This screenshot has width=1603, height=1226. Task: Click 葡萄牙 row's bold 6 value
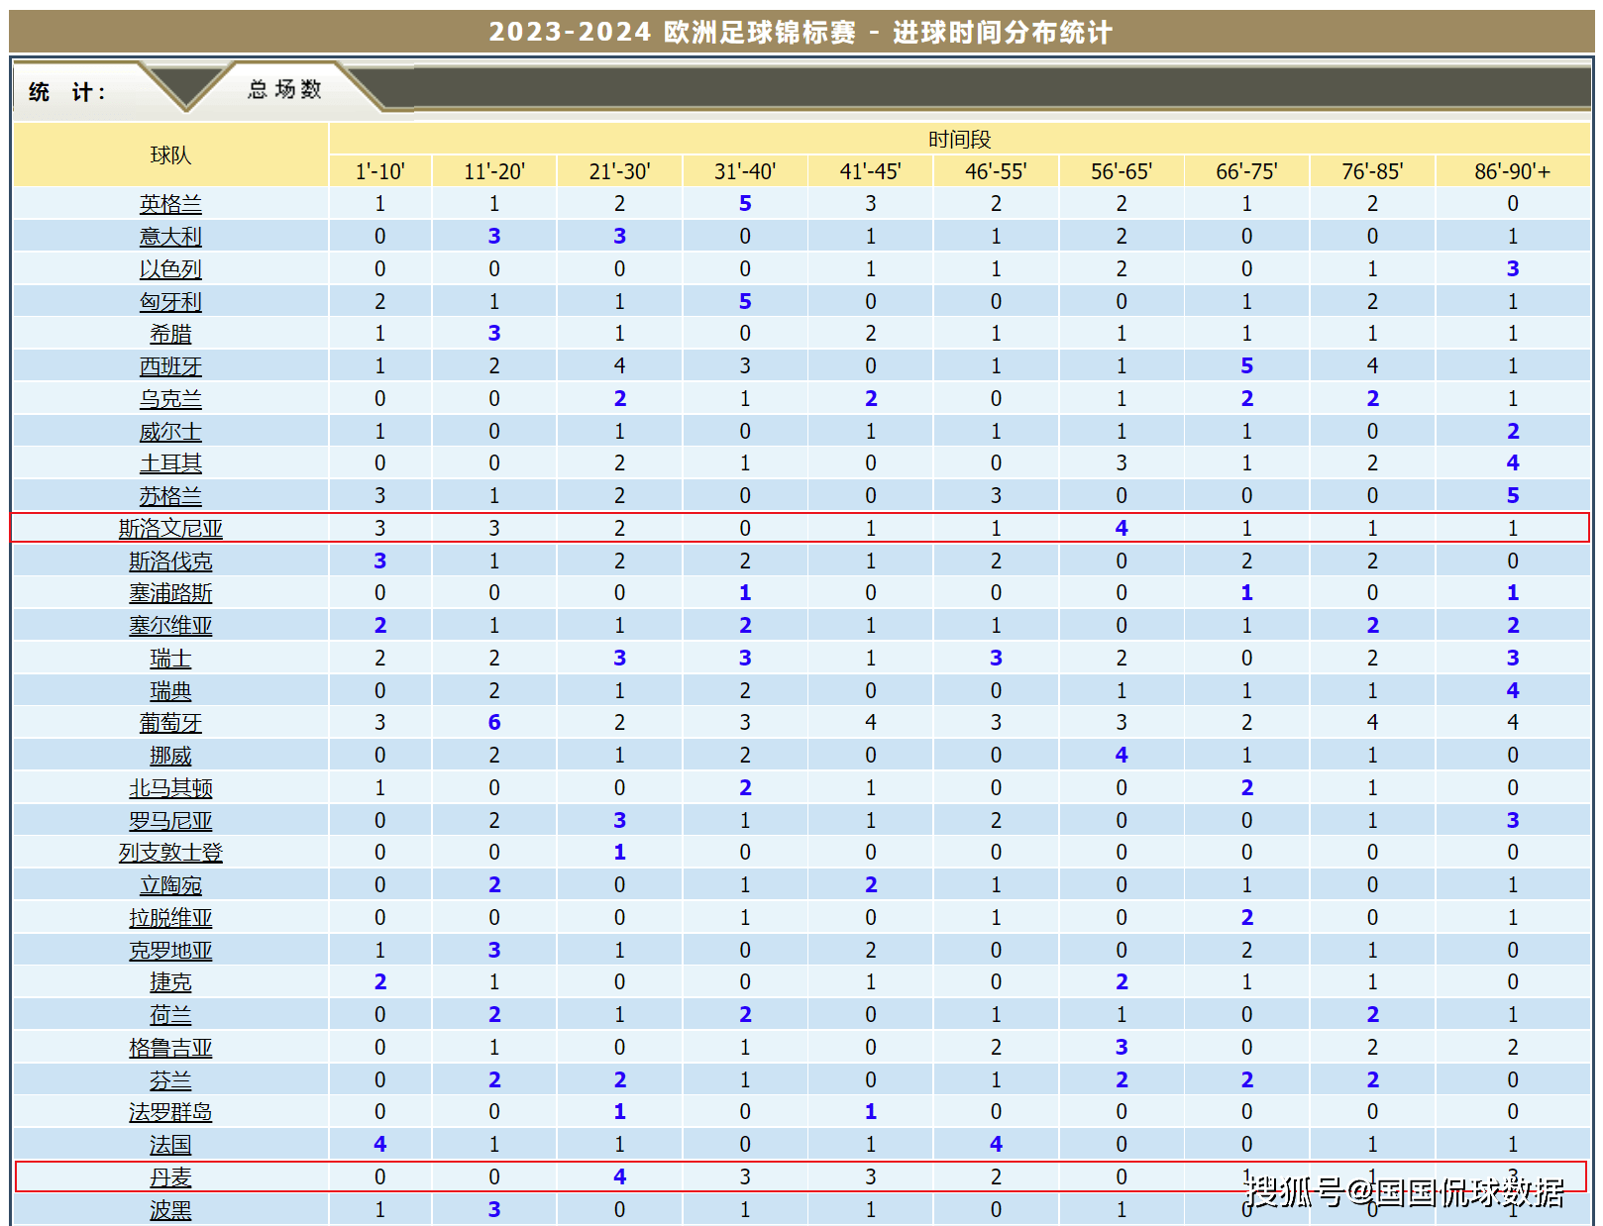pyautogui.click(x=494, y=723)
